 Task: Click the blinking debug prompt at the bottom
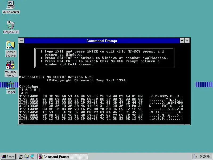click(x=21, y=122)
